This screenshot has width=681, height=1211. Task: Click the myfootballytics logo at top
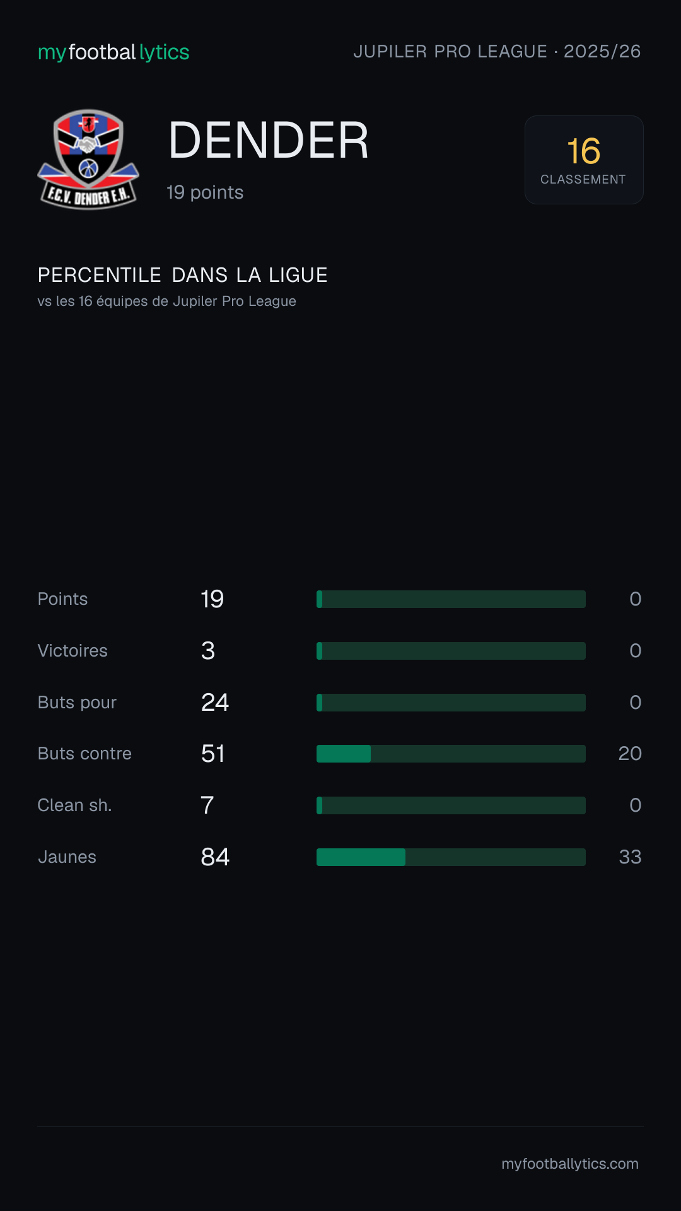click(x=113, y=52)
